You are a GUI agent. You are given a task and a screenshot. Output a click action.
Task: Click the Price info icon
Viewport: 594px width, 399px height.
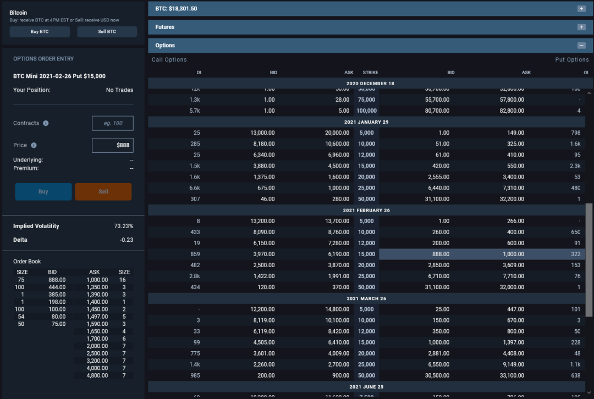[x=34, y=145]
